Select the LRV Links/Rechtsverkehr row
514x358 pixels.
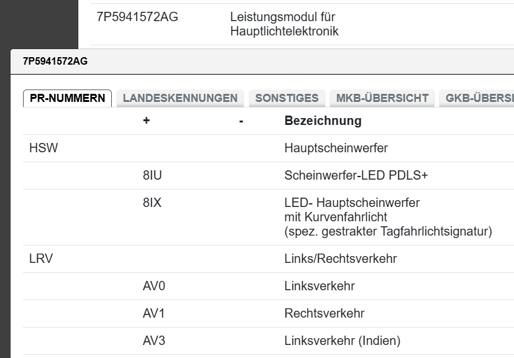[40, 259]
